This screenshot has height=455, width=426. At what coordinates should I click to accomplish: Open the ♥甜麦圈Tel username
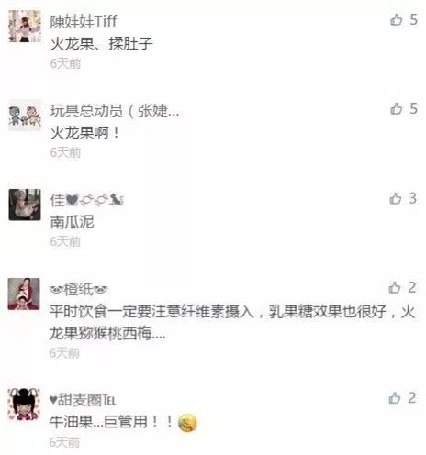pos(83,400)
